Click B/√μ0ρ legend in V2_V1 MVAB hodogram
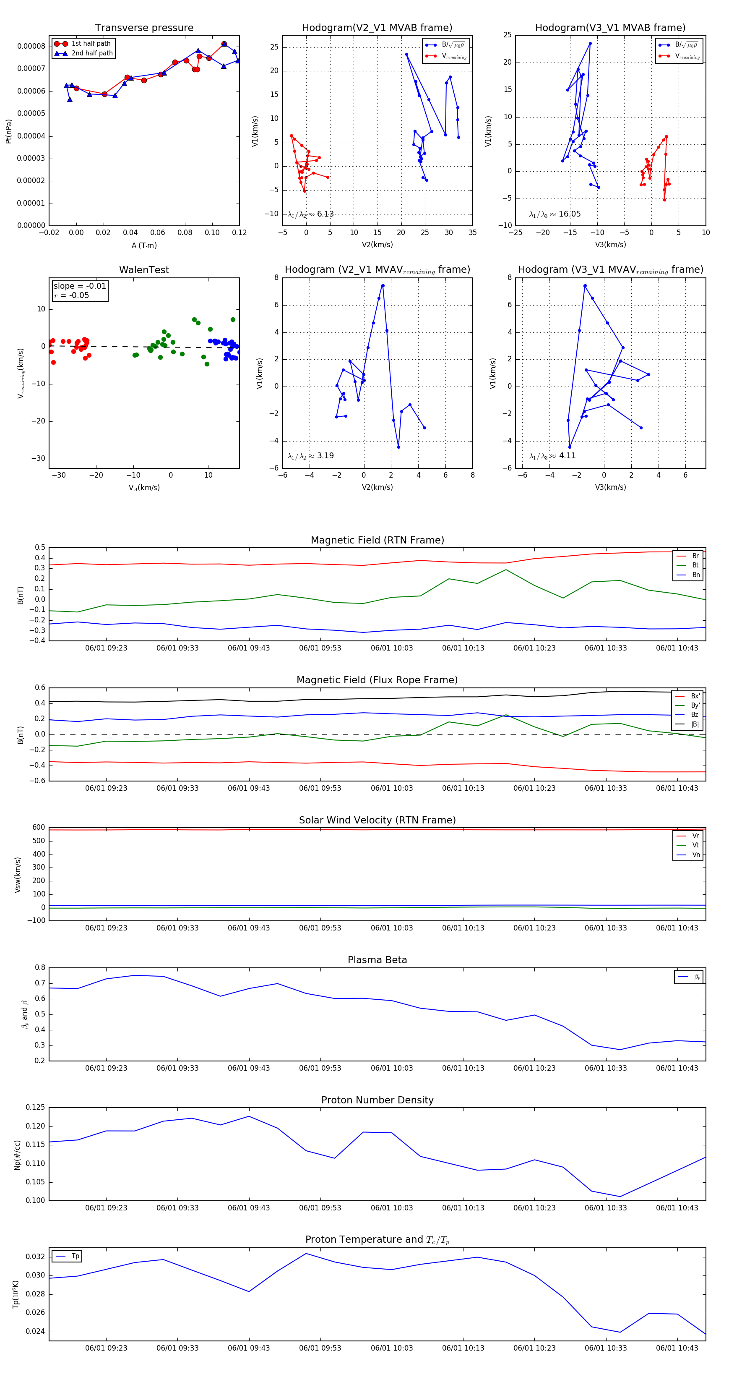The image size is (755, 1385). click(x=445, y=45)
